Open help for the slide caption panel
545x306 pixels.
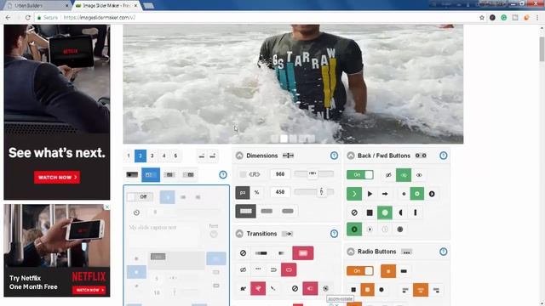tap(223, 174)
